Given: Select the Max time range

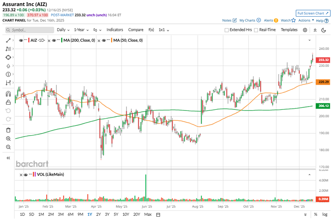Looking at the screenshot, I should point(148,214).
